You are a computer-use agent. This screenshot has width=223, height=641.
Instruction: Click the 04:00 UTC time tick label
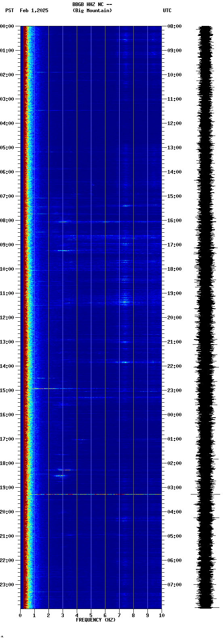175,512
